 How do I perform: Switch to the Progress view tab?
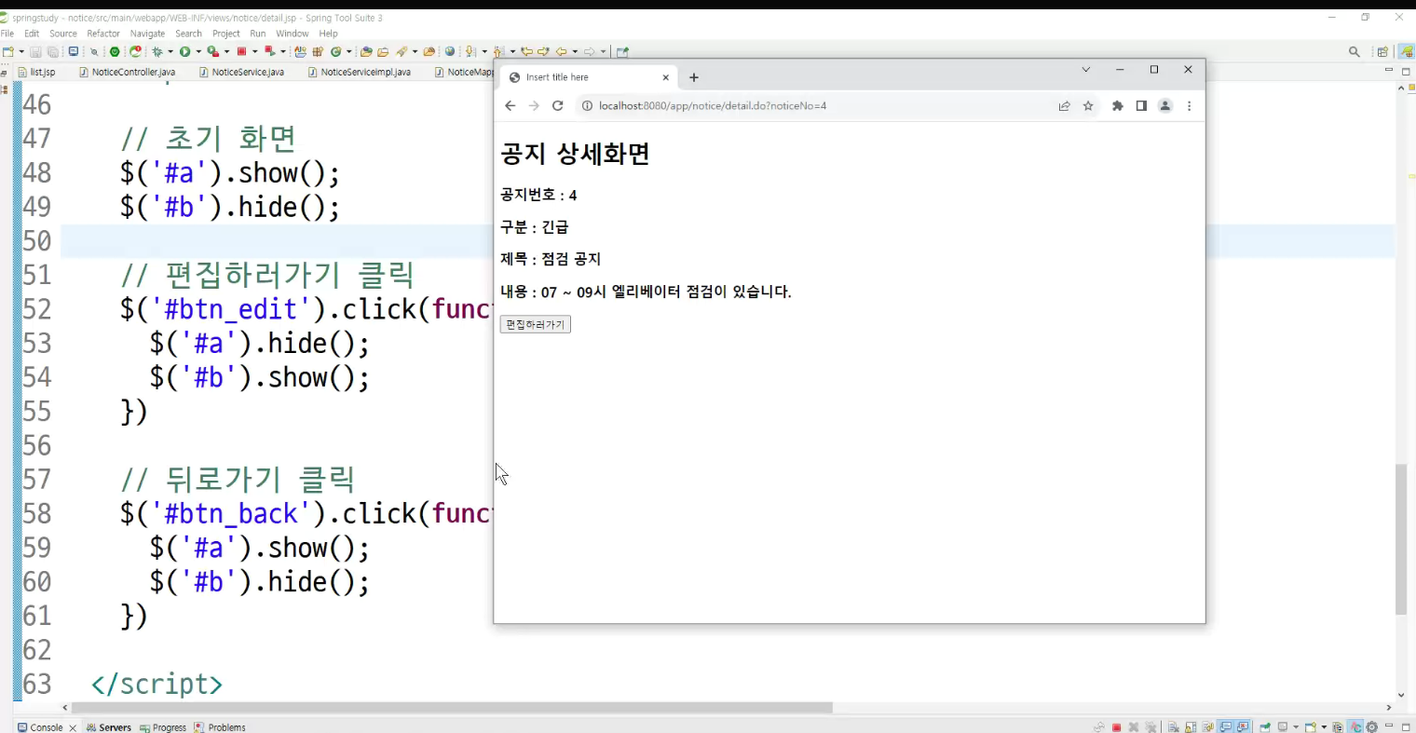click(163, 727)
